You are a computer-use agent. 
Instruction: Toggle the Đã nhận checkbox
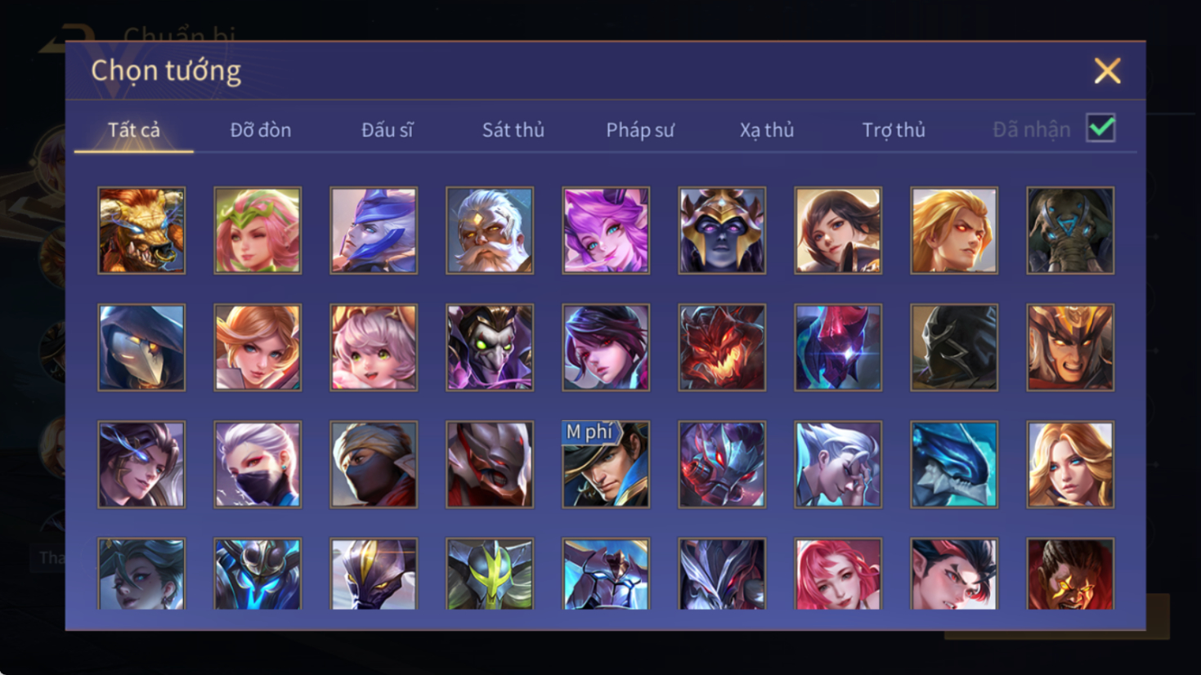pyautogui.click(x=1100, y=128)
